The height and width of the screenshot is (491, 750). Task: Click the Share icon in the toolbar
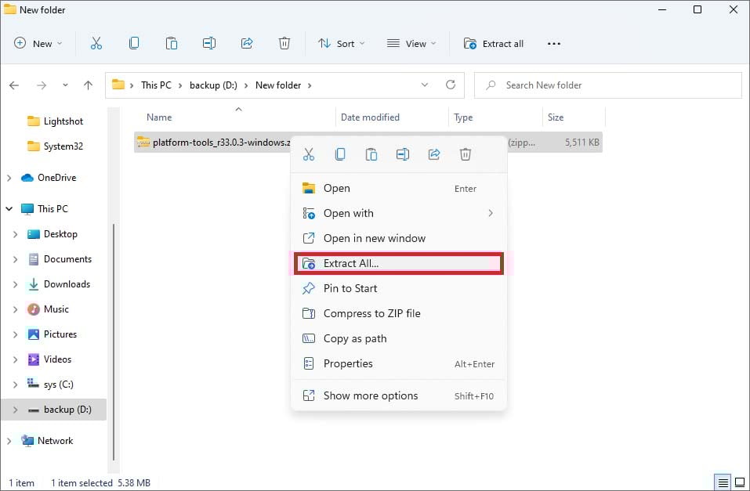(x=247, y=44)
